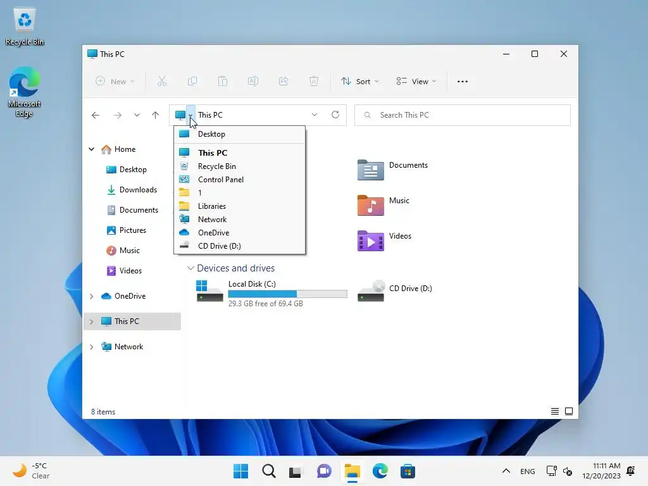Open the New dropdown button
The image size is (648, 486).
(115, 82)
